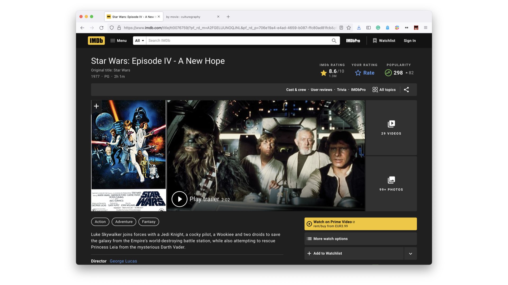
Task: Rate the movie with the blue star
Action: (x=365, y=73)
